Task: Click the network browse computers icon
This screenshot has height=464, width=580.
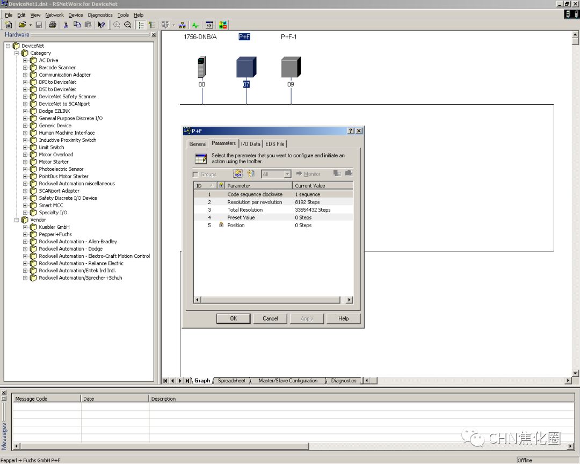Action: pyautogui.click(x=165, y=25)
